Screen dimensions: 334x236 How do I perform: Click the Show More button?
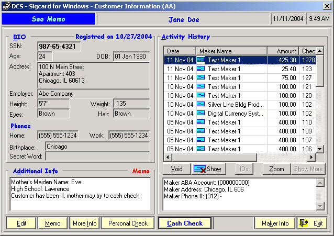point(308,169)
